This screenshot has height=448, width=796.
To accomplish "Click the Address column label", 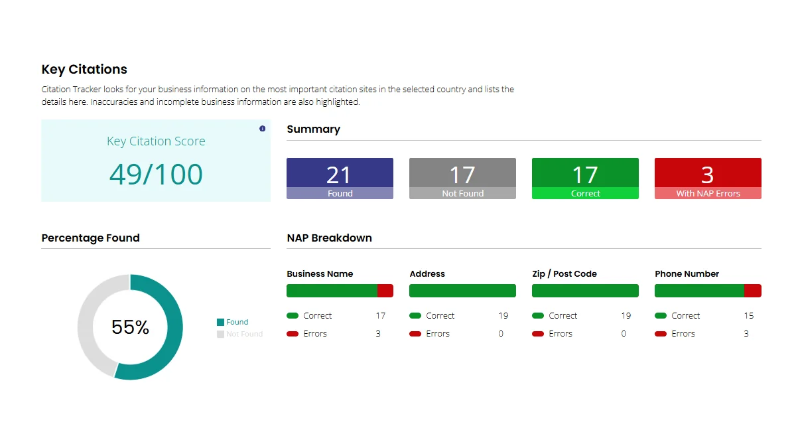I will click(427, 273).
